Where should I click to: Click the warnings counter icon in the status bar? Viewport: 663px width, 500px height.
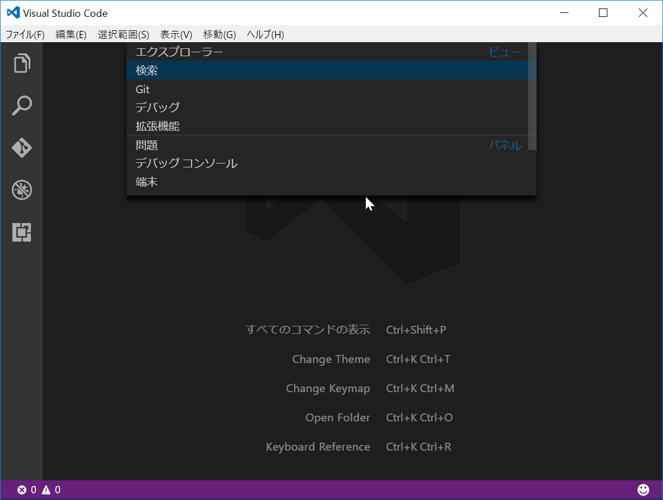point(47,489)
